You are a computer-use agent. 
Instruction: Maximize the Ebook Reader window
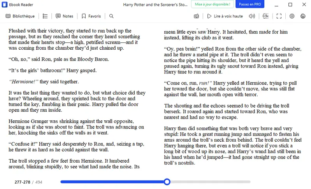pos(290,4)
